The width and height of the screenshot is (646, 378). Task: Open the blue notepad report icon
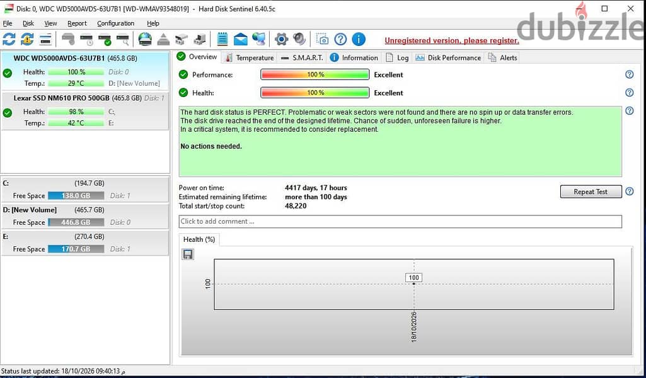point(222,40)
